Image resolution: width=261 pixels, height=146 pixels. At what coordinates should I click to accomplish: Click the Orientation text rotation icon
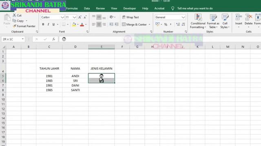pos(111,17)
